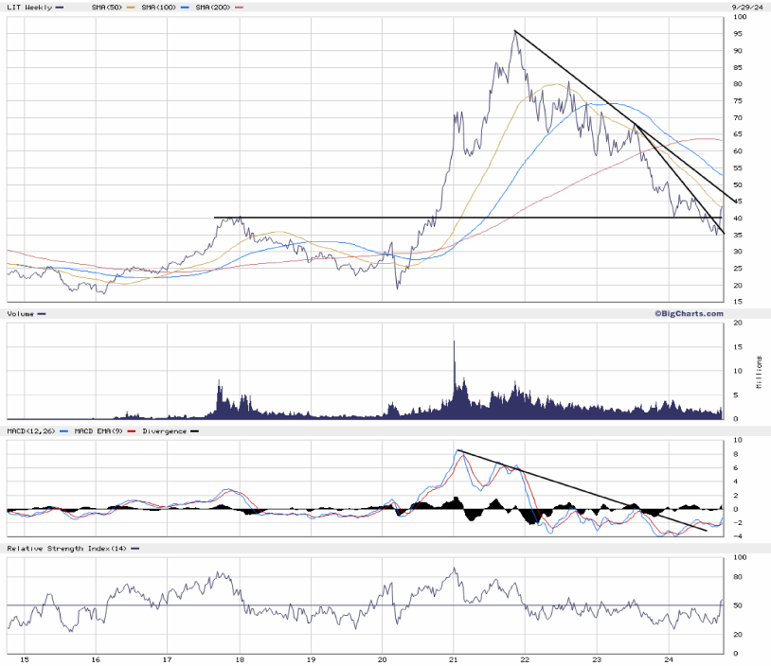The width and height of the screenshot is (771, 666).
Task: Click the Millions volume axis label
Action: click(x=760, y=372)
